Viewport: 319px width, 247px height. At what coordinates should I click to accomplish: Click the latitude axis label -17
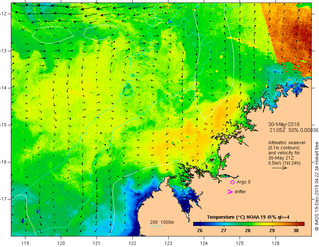[4, 199]
